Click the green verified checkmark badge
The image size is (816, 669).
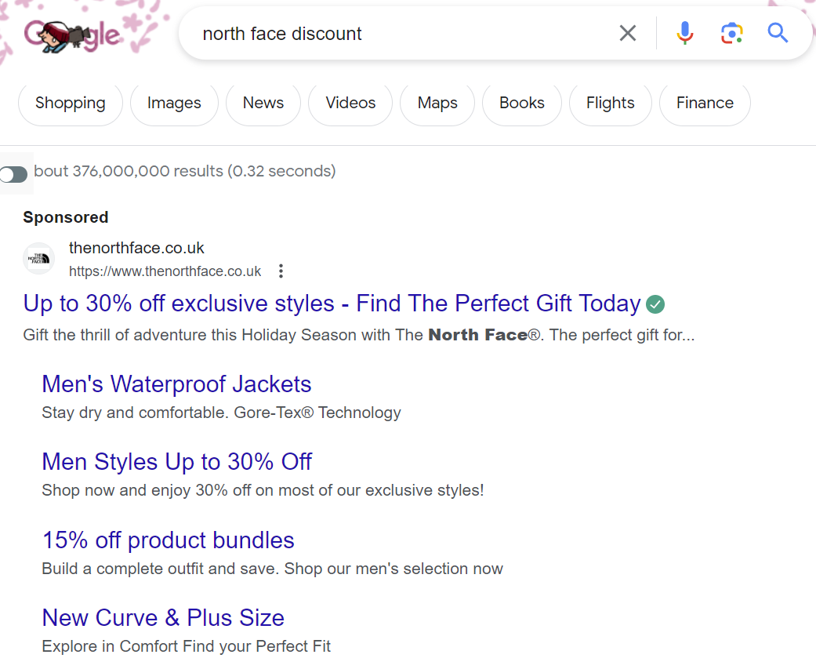(x=655, y=304)
